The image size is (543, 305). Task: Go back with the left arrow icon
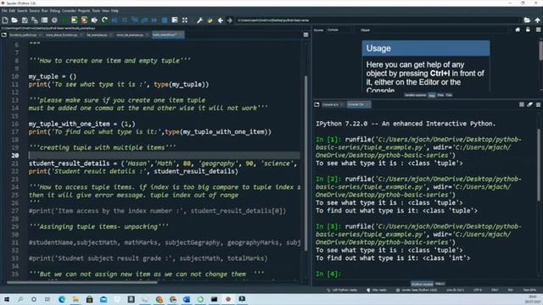click(x=221, y=20)
